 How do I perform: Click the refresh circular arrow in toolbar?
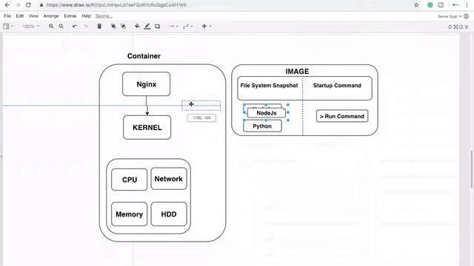[450, 27]
